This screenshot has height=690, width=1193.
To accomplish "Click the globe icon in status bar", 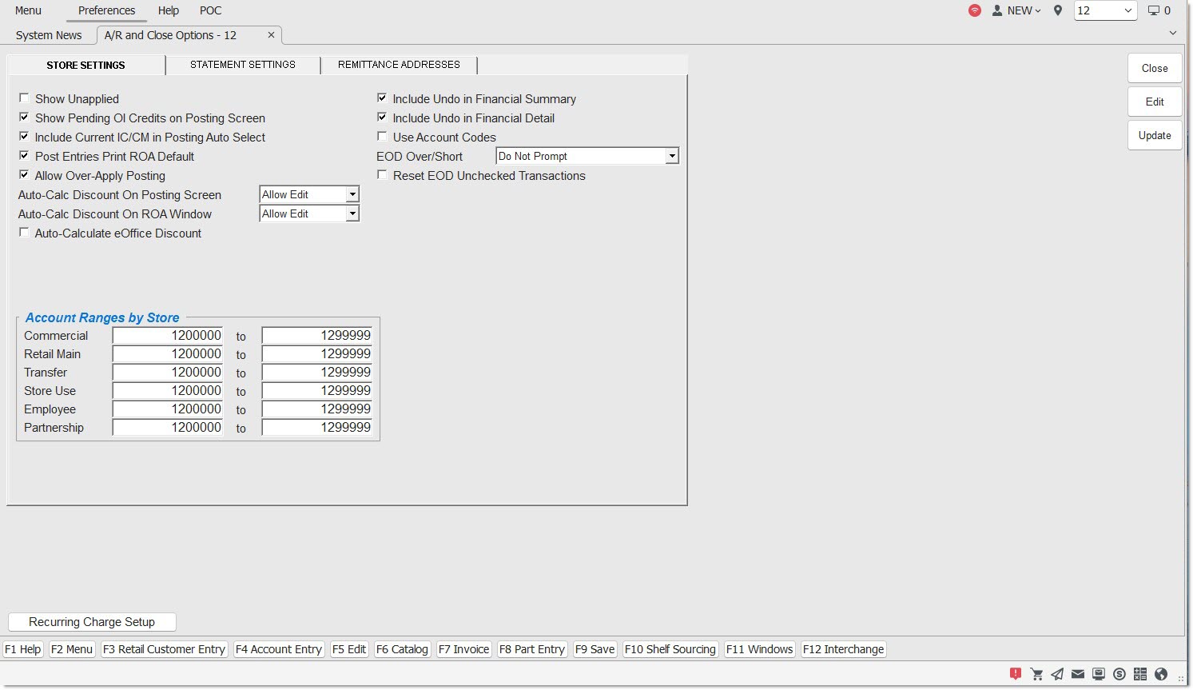I will click(x=1161, y=674).
